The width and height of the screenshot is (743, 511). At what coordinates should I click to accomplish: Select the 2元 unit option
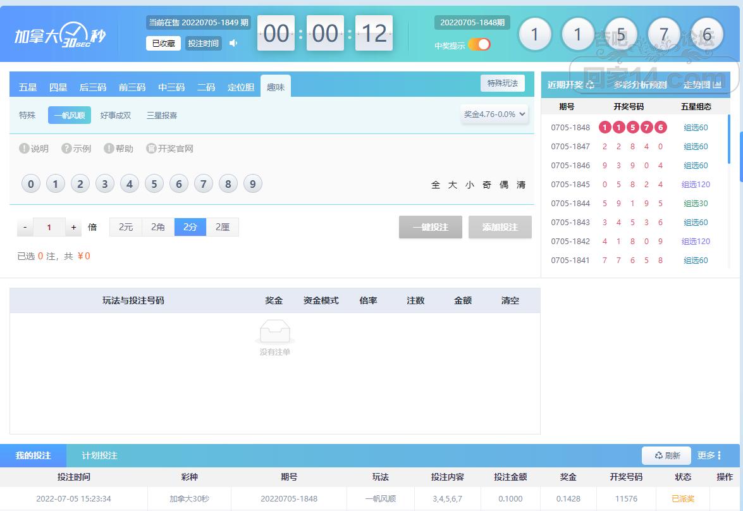click(126, 227)
